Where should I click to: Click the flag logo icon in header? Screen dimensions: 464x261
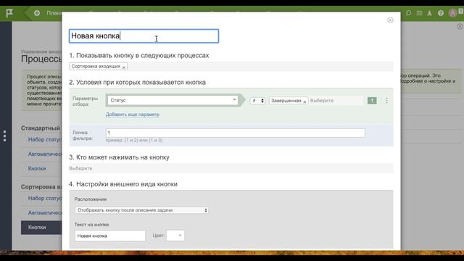pos(9,13)
